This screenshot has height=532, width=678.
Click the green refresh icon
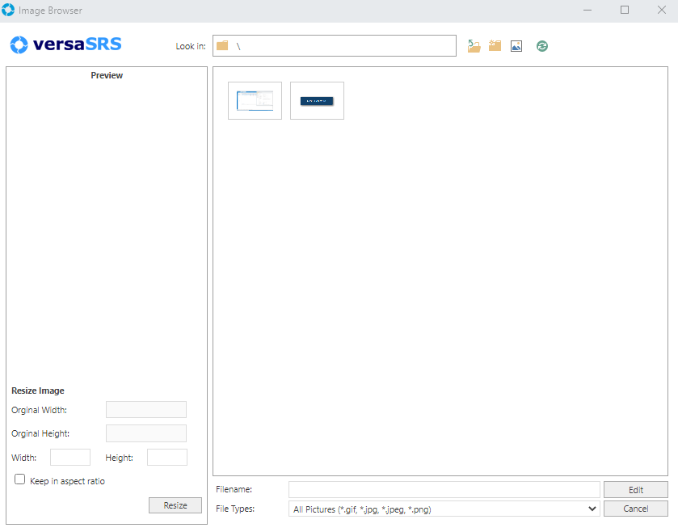542,46
